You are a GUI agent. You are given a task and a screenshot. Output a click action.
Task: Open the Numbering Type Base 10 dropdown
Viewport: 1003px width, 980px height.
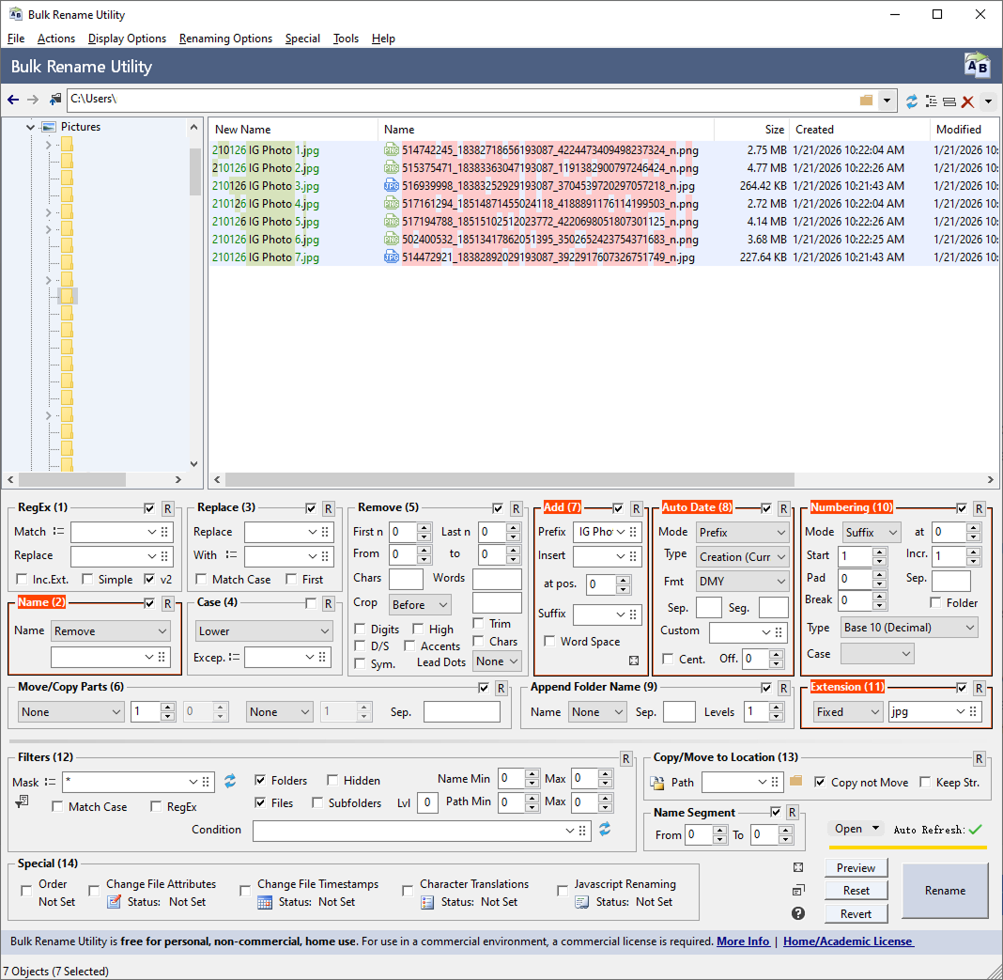[x=908, y=627]
